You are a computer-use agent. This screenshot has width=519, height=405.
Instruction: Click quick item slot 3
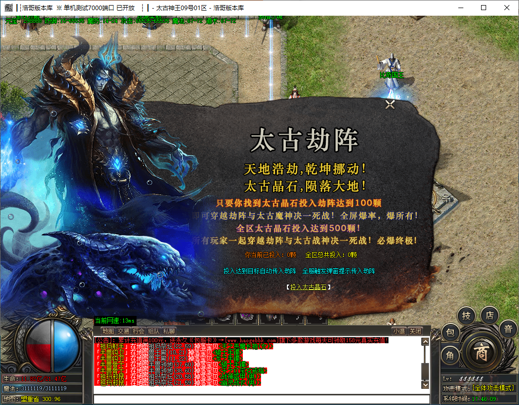pos(247,318)
